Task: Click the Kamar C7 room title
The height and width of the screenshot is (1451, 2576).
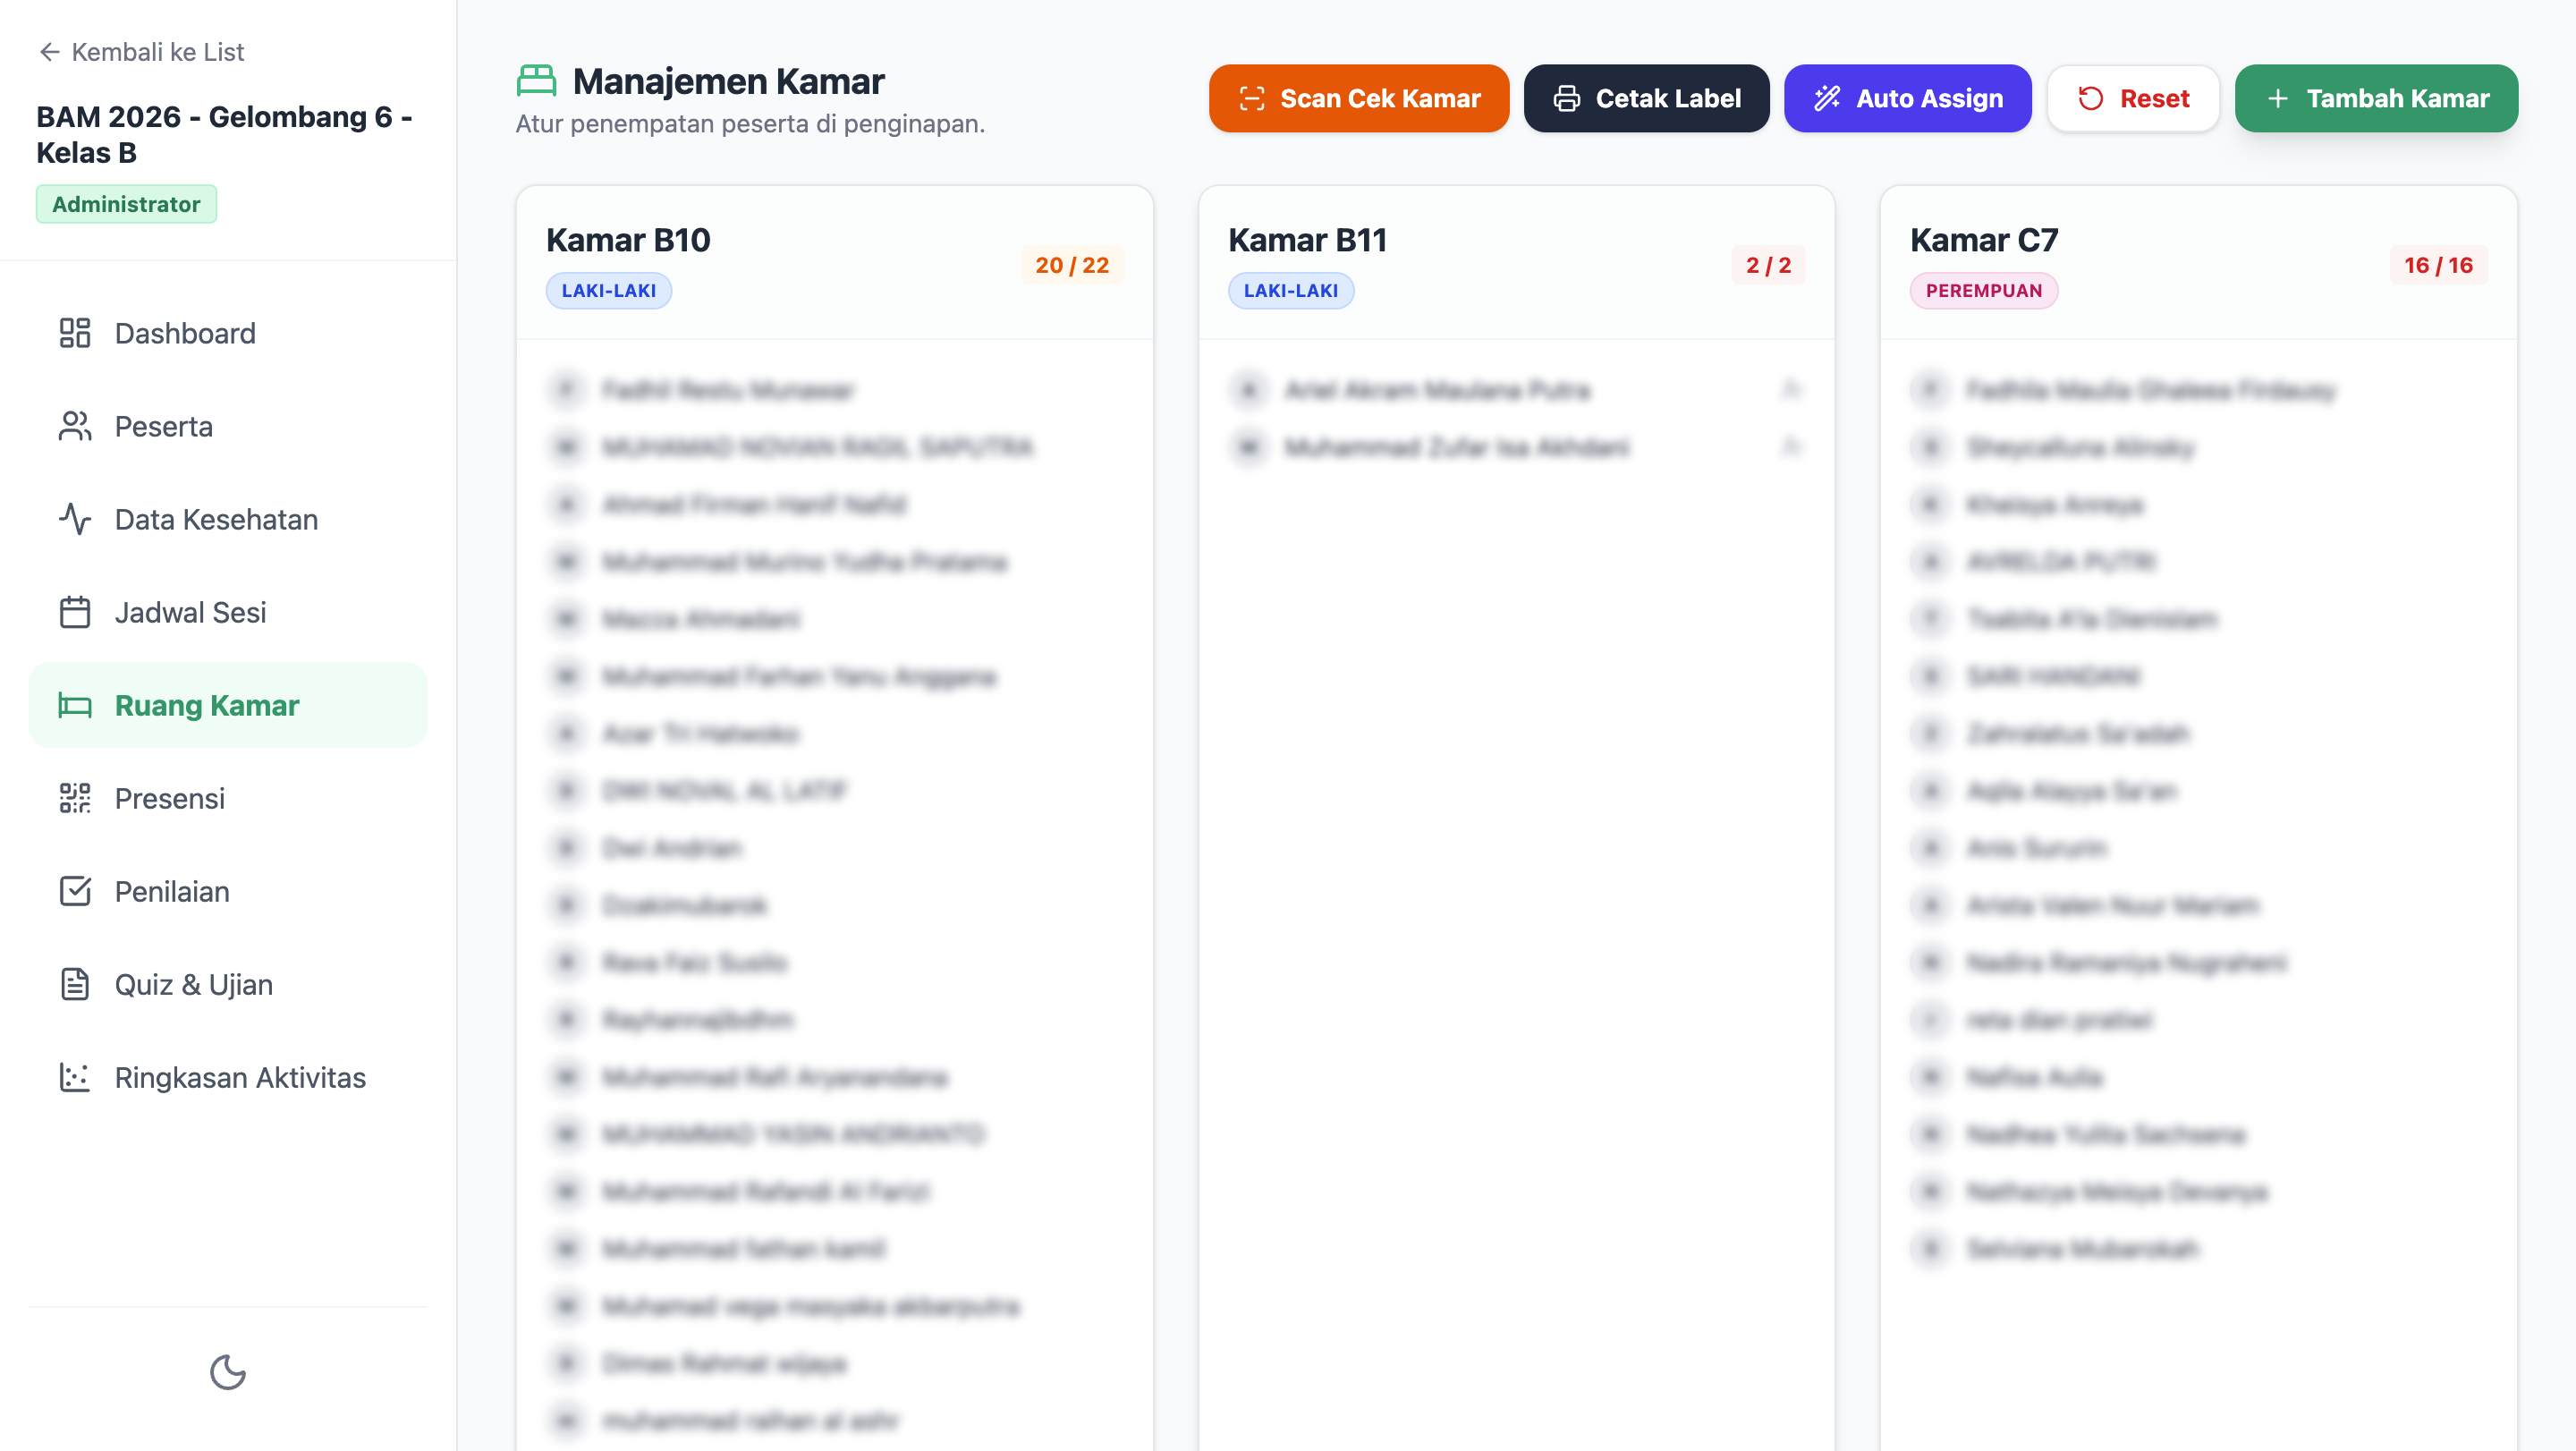Action: tap(1984, 240)
